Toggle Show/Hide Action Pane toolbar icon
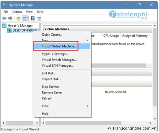 click(x=39, y=18)
